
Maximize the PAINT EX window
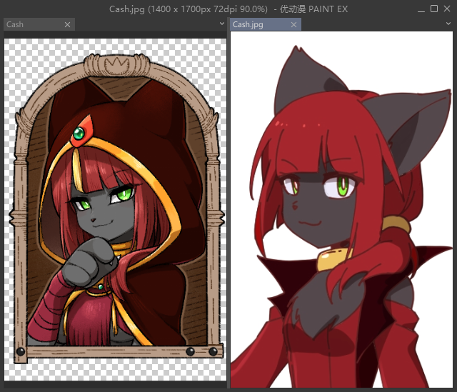pyautogui.click(x=434, y=9)
